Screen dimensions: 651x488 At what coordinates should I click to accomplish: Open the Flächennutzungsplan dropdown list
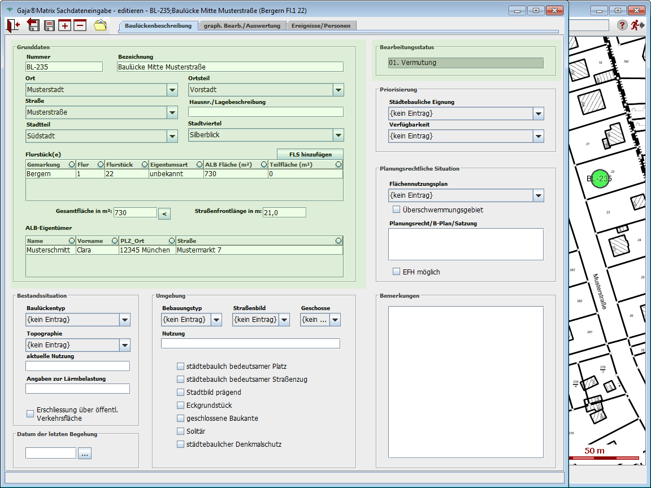(x=538, y=195)
